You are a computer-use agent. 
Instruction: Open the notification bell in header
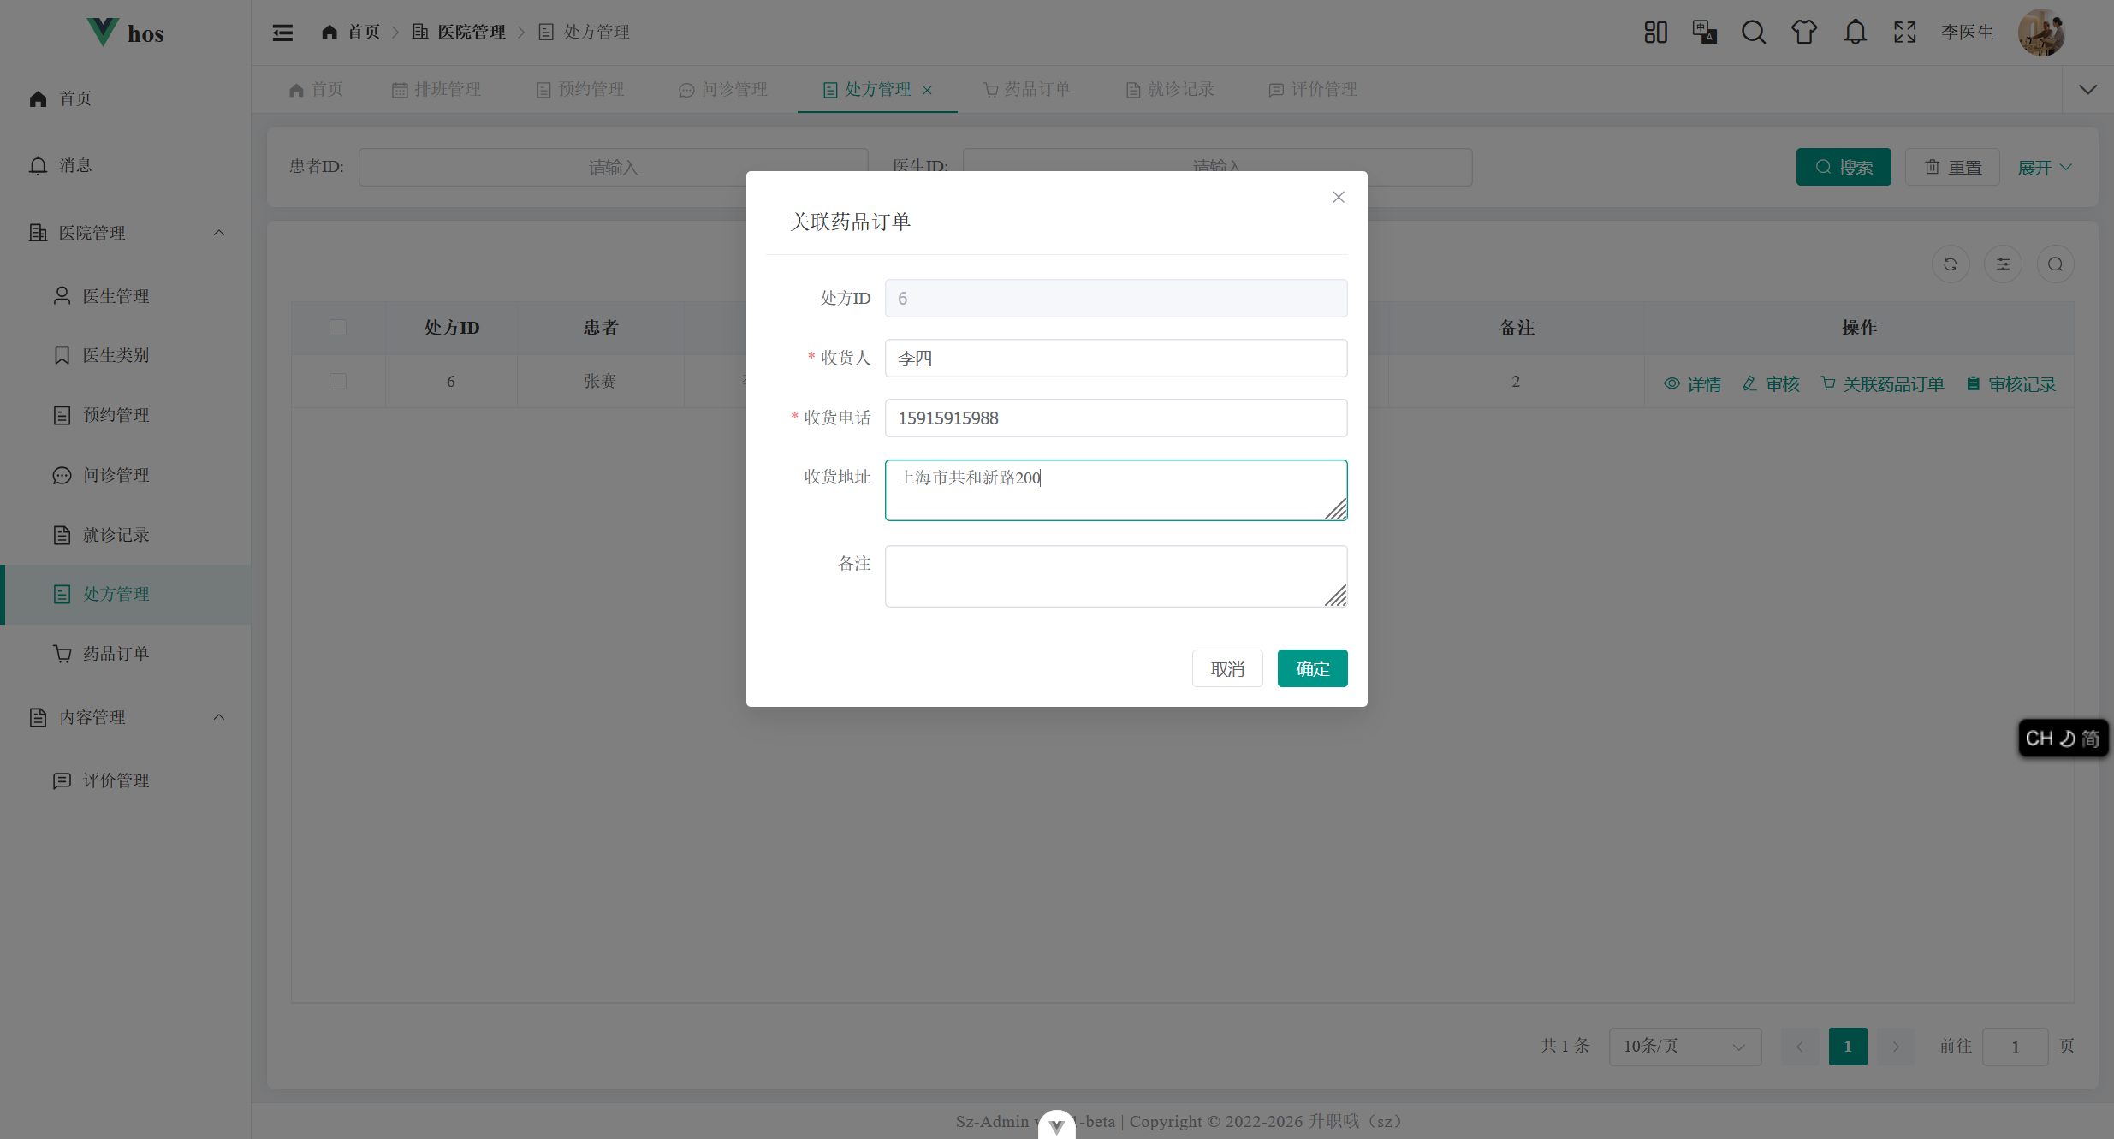pos(1855,33)
